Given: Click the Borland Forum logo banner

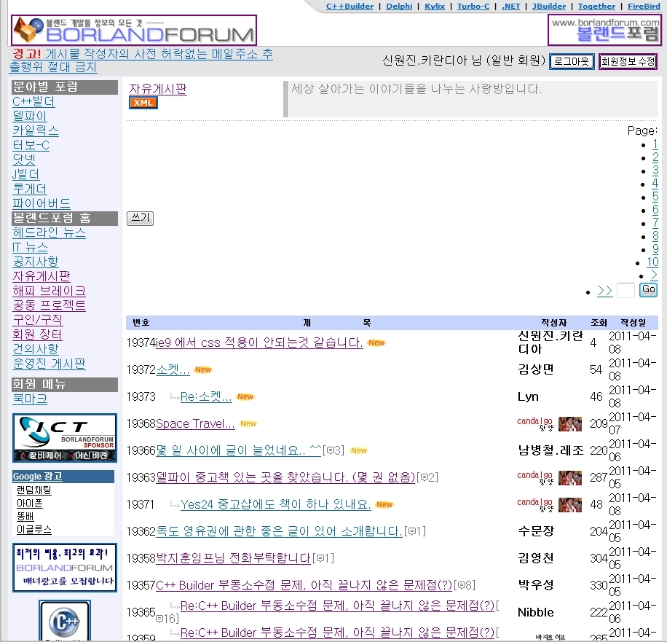Looking at the screenshot, I should [134, 31].
